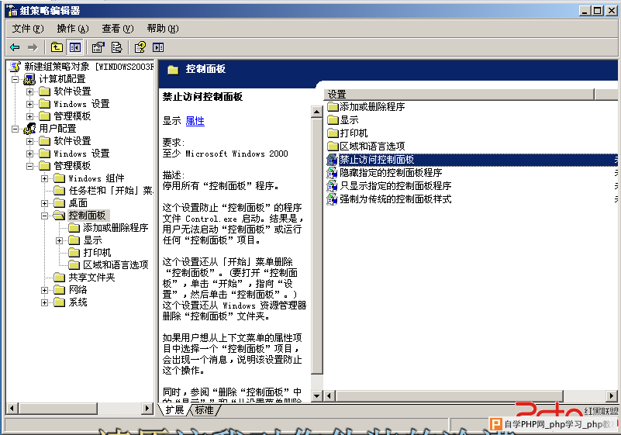621x435 pixels.
Task: Click the description pane scroll down arrow
Action: [x=316, y=395]
